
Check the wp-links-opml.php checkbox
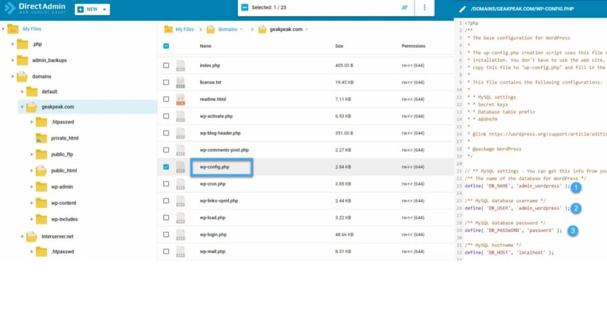point(166,201)
